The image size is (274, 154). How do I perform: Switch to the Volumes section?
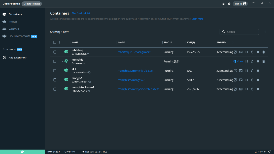(13, 29)
